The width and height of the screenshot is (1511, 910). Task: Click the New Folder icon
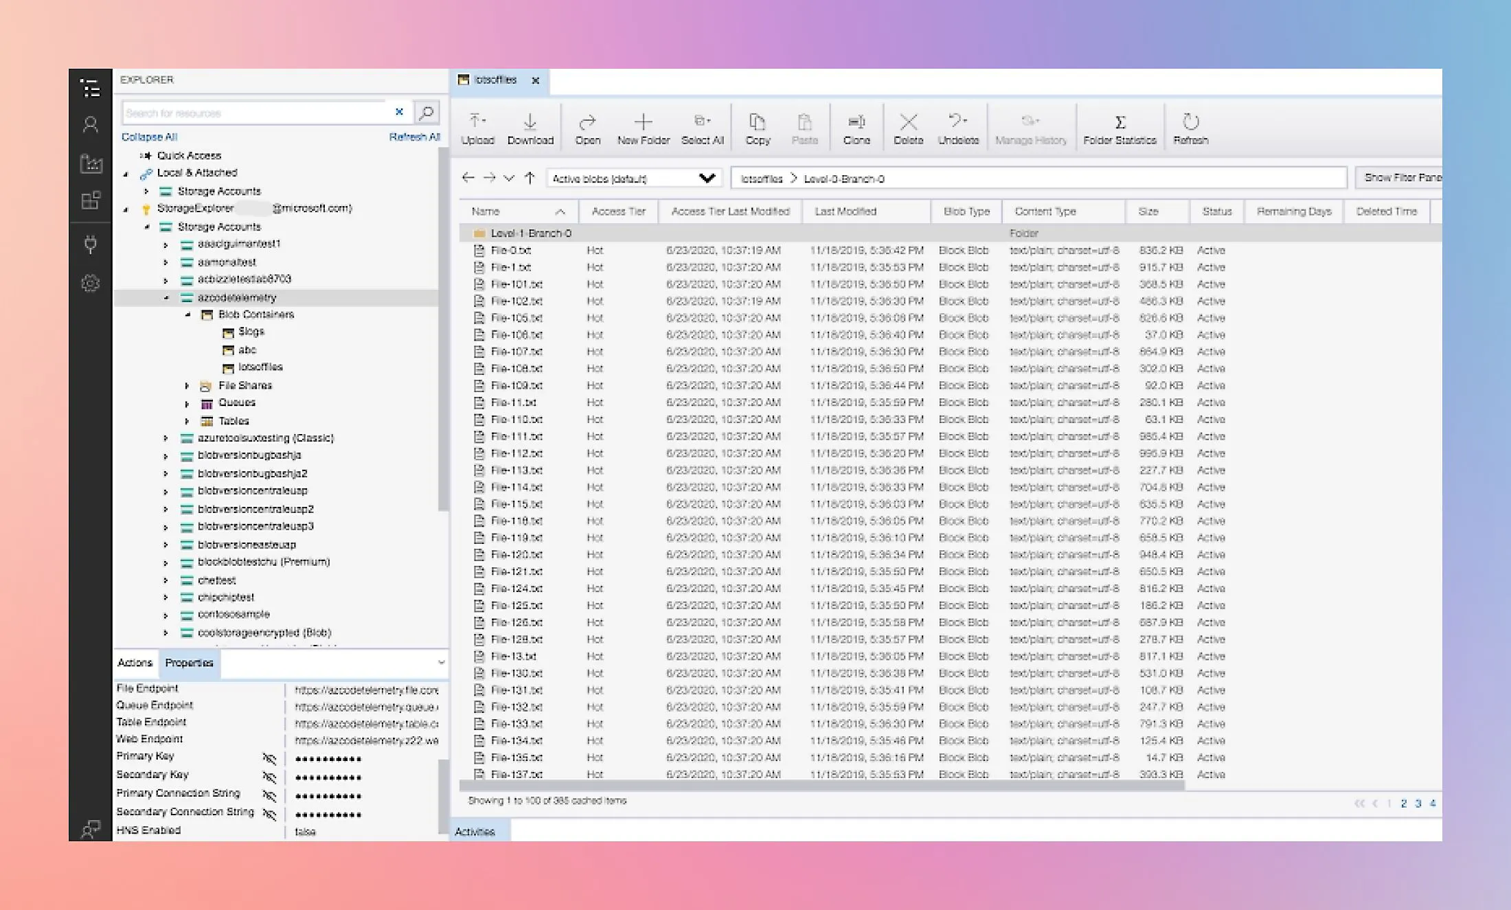643,122
